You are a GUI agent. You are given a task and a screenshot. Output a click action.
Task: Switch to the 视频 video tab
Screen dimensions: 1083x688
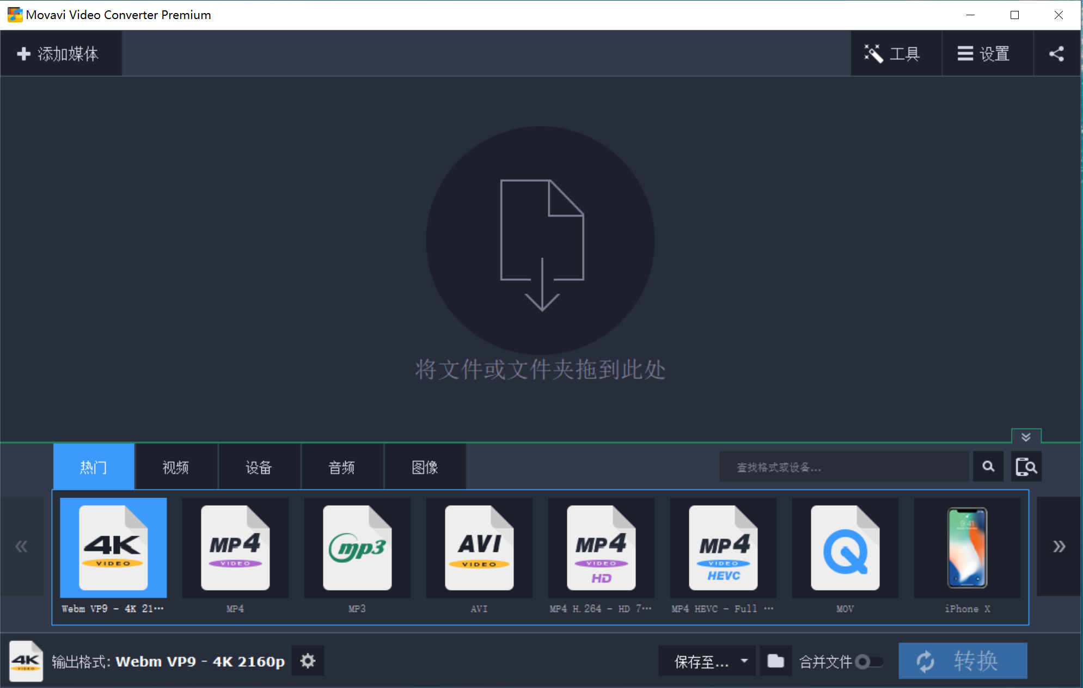point(176,466)
